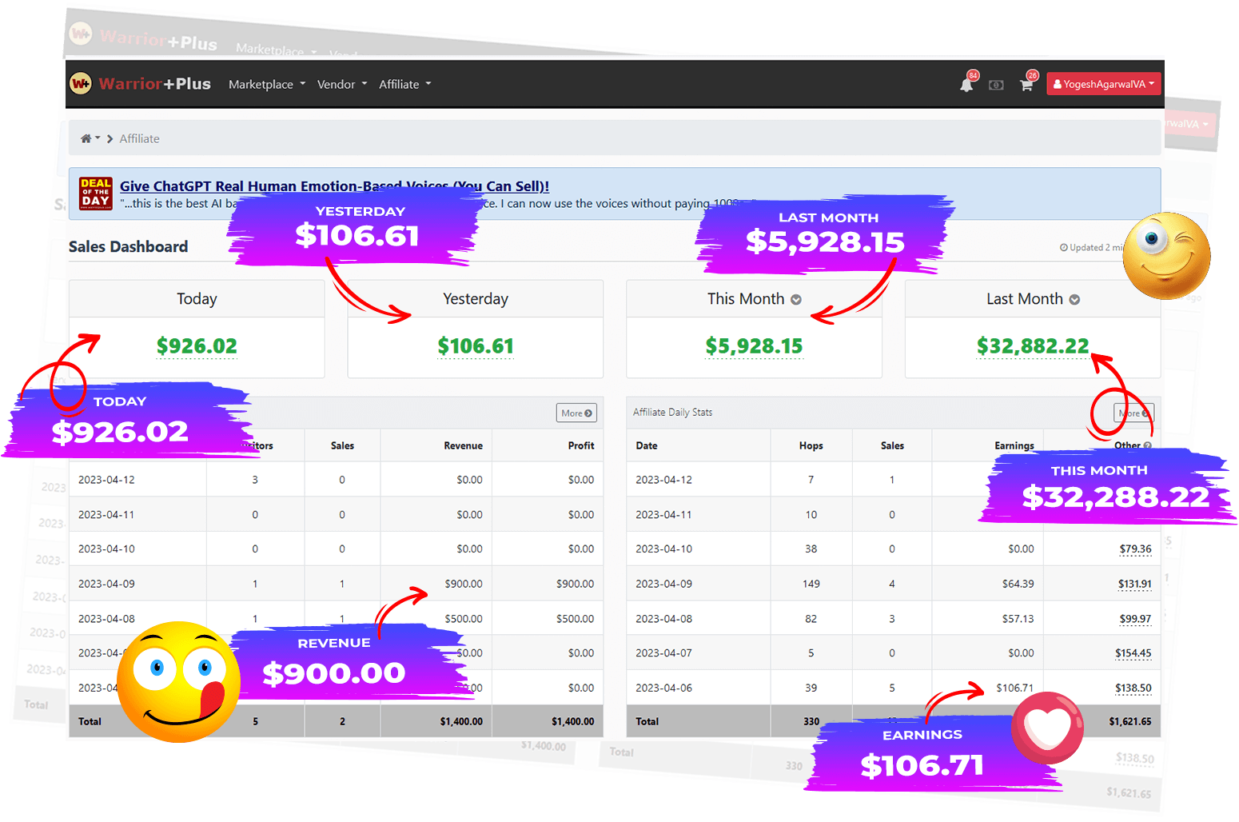Screen dimensions: 1239x822
Task: Click More button above the Revenue table
Action: 576,413
